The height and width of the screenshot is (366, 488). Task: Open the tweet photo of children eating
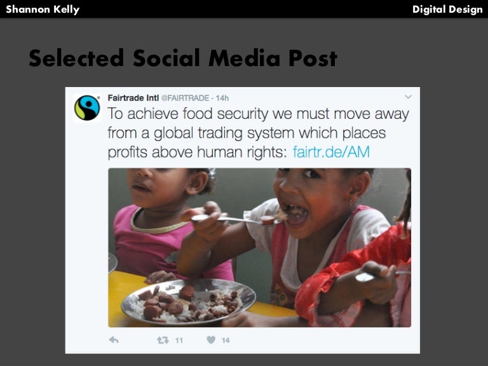click(259, 247)
